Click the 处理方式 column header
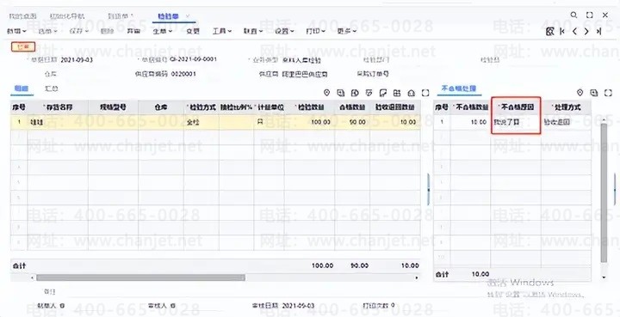The height and width of the screenshot is (317, 620). (x=566, y=107)
